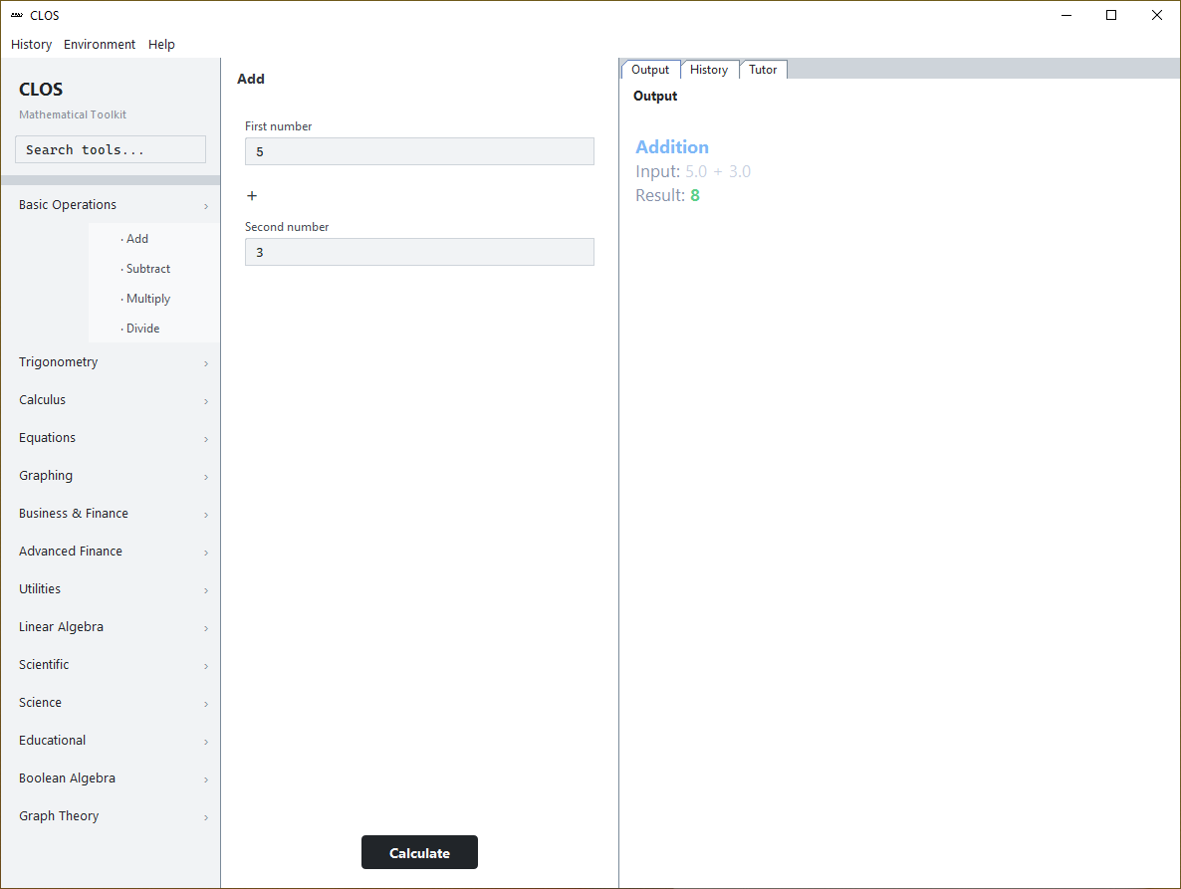Click the CLOS heading in the sidebar

pos(41,90)
